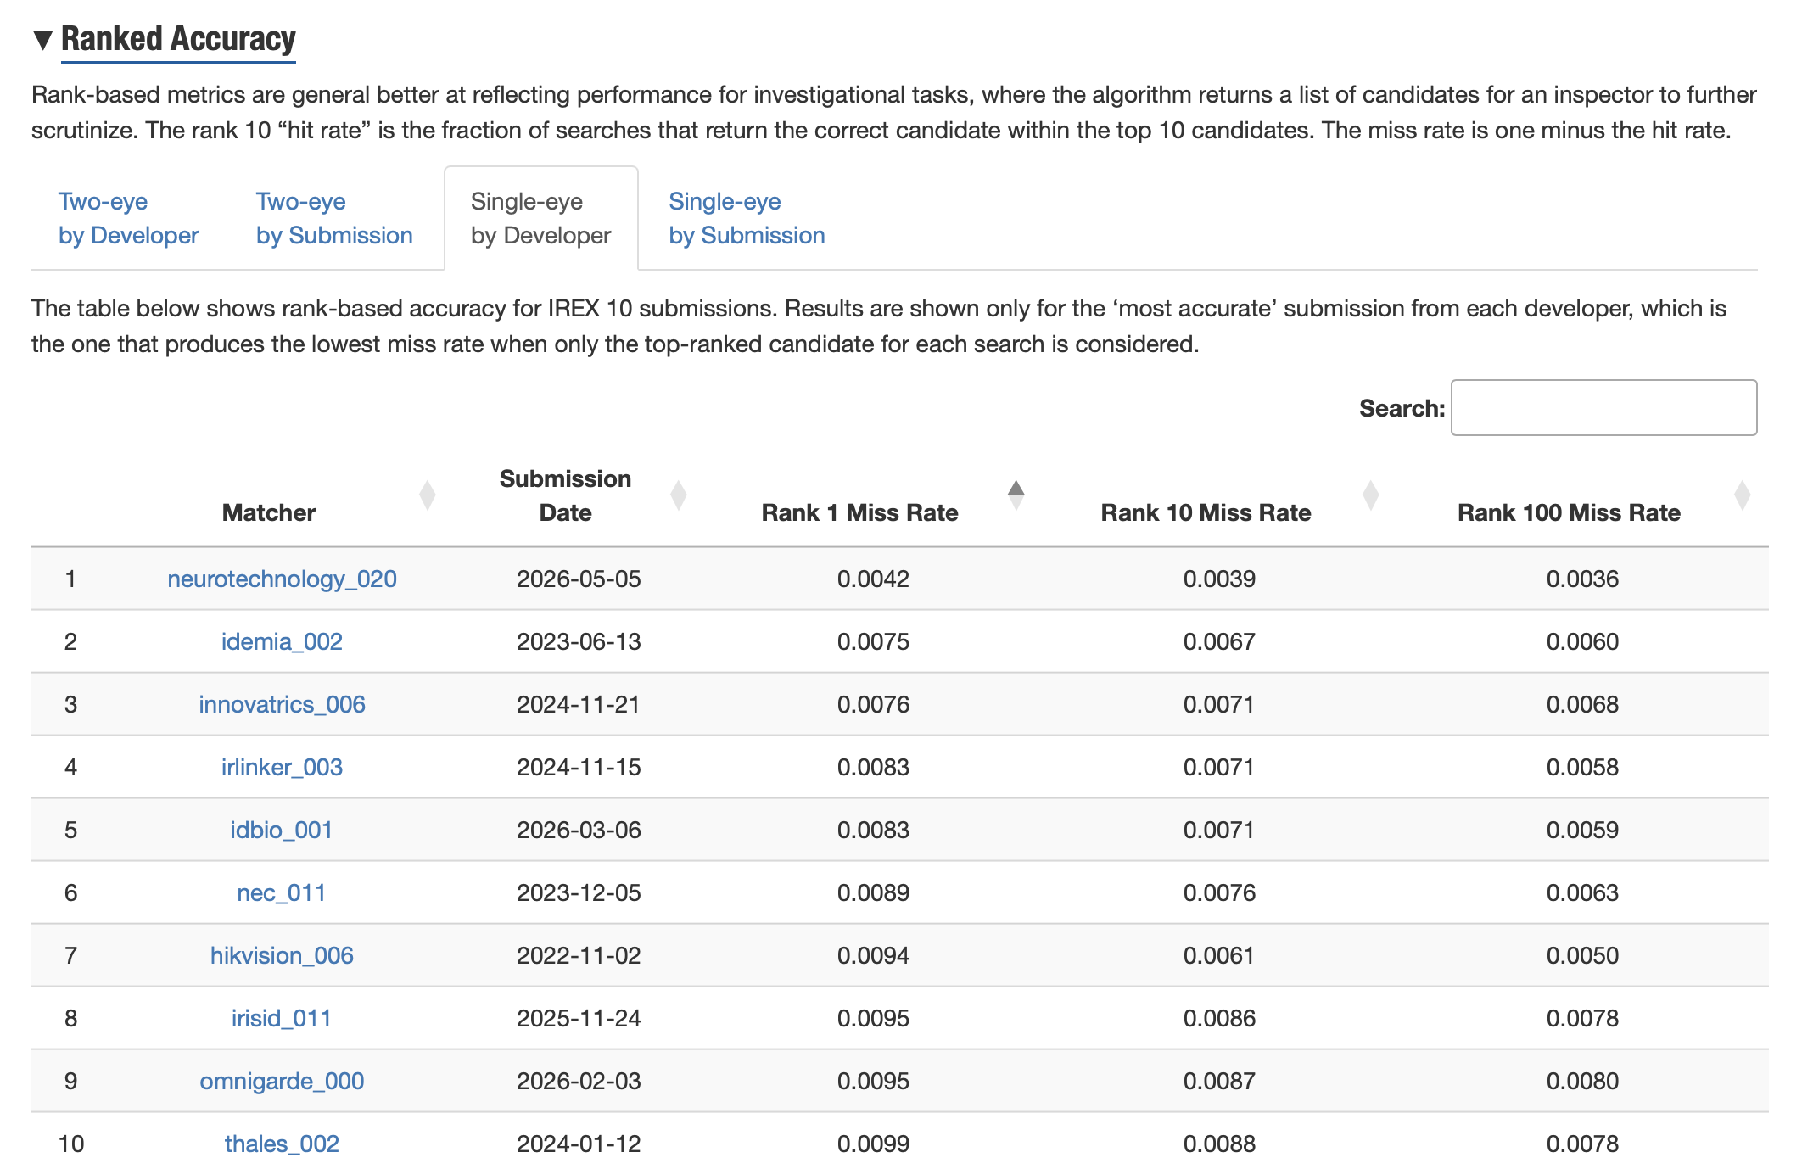
Task: Click the 0.0061 Rank 10 value
Action: tap(1219, 955)
